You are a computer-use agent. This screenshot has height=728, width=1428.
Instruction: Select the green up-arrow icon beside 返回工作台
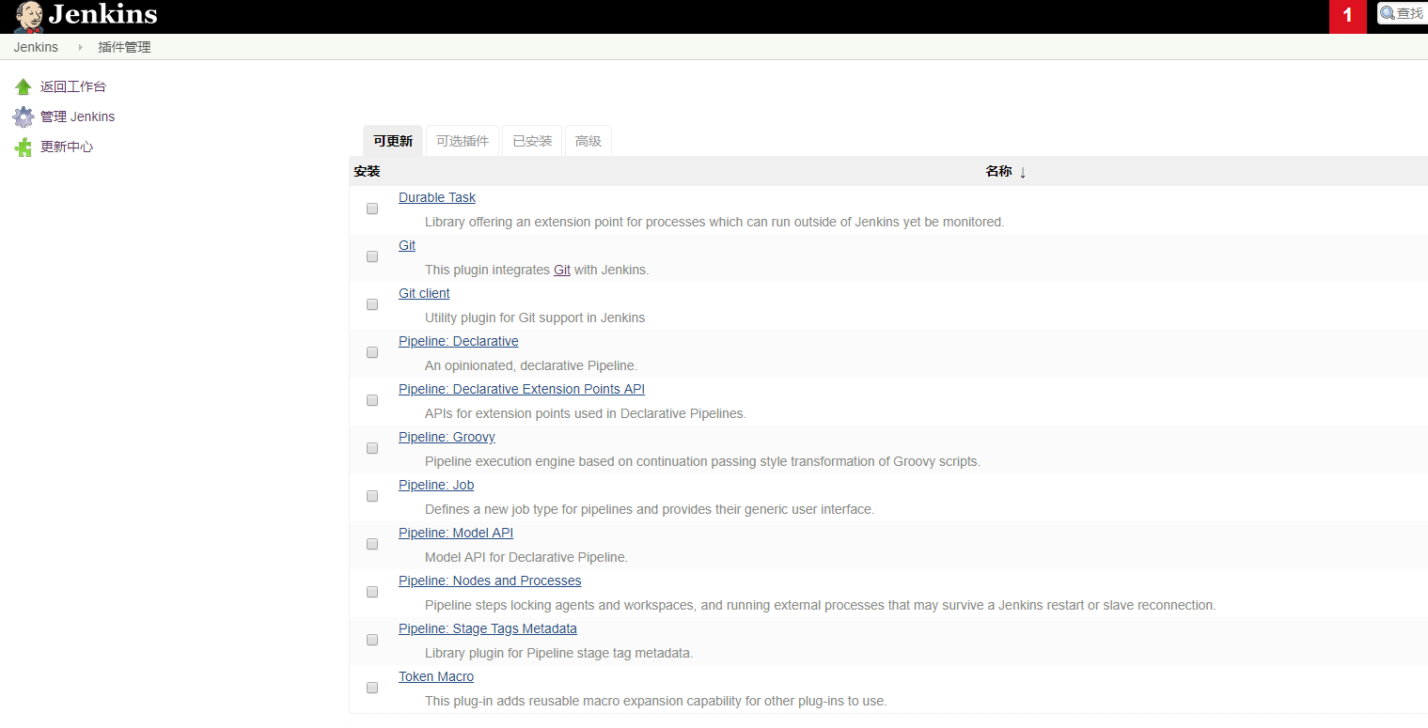tap(23, 85)
